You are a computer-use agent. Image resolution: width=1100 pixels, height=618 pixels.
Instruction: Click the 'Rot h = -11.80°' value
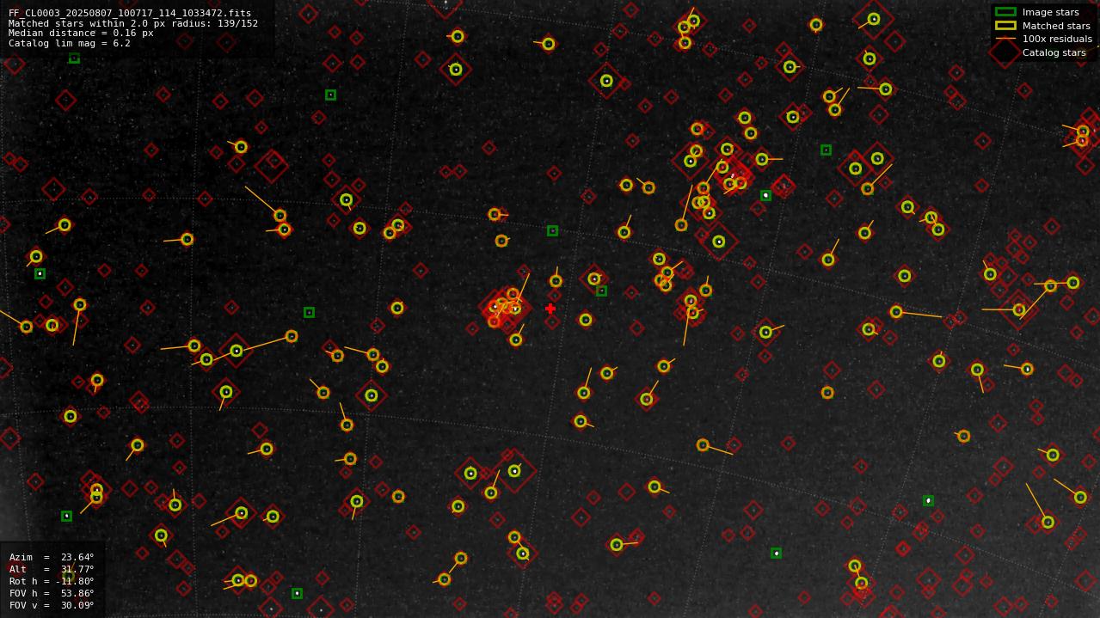(52, 581)
